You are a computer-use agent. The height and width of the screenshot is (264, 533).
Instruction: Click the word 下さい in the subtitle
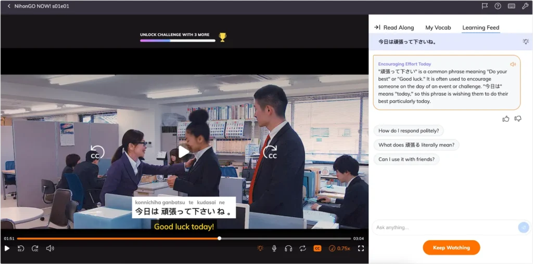[x=205, y=212]
